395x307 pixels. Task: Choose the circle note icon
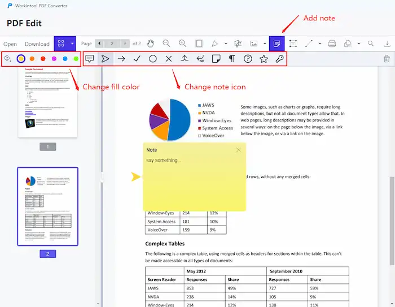pos(153,59)
